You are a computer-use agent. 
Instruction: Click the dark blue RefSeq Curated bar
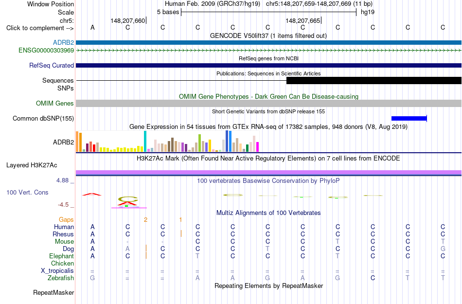tap(269, 65)
